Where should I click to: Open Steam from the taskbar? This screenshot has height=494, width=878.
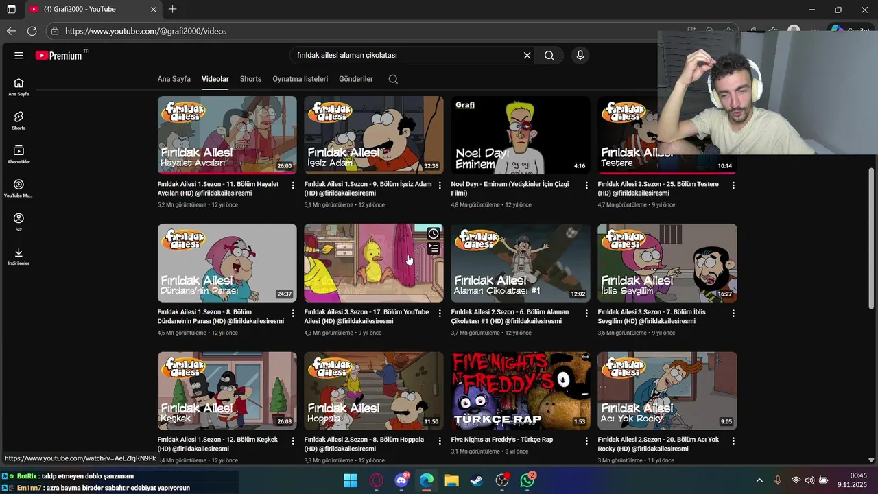(x=476, y=480)
